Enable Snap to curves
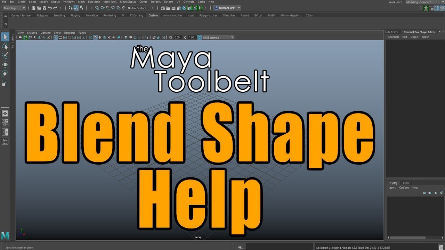The image size is (445, 250). (x=103, y=8)
